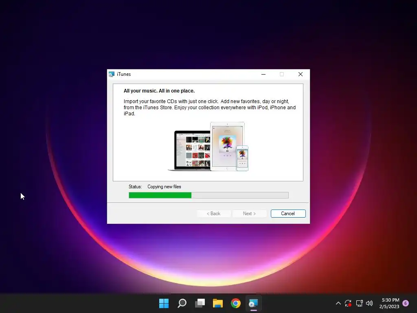The height and width of the screenshot is (313, 417).
Task: Click the iTunes installer title bar icon
Action: 112,74
